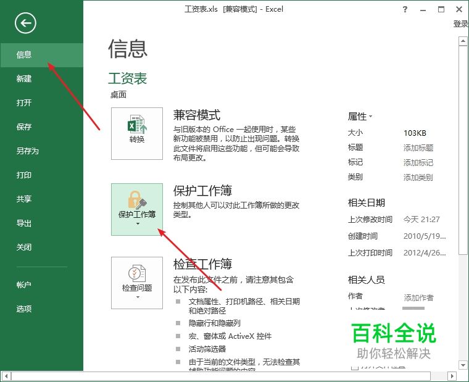Image resolution: width=469 pixels, height=382 pixels.
Task: Click 添加标记 to add tags
Action: click(x=418, y=163)
